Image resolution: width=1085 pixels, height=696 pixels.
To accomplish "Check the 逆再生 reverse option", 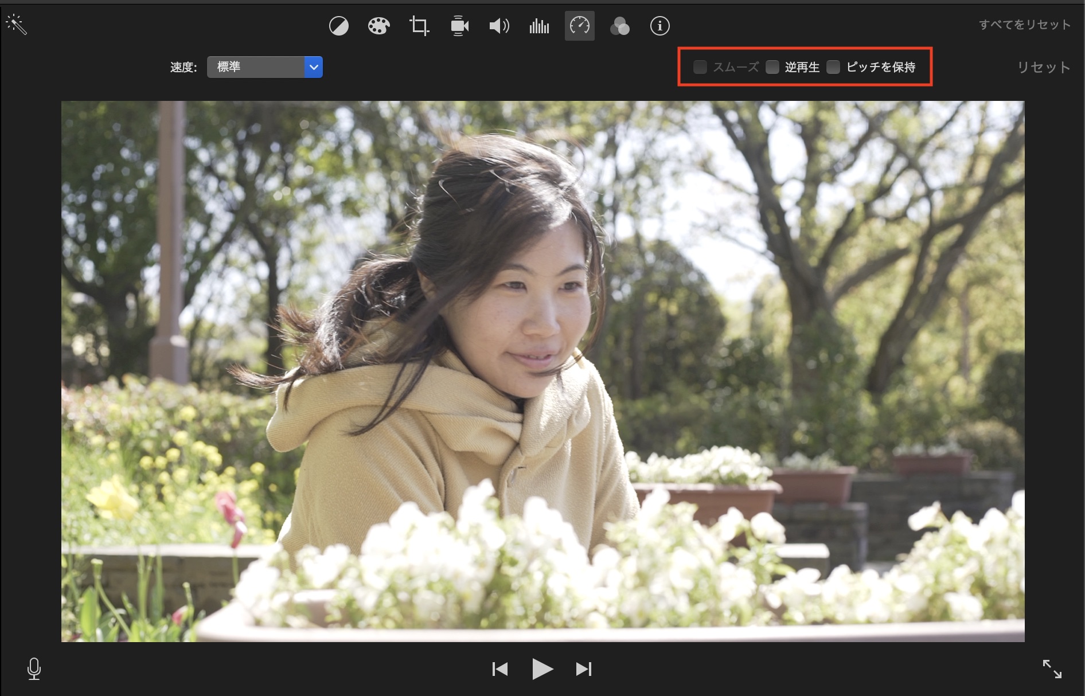I will 772,67.
